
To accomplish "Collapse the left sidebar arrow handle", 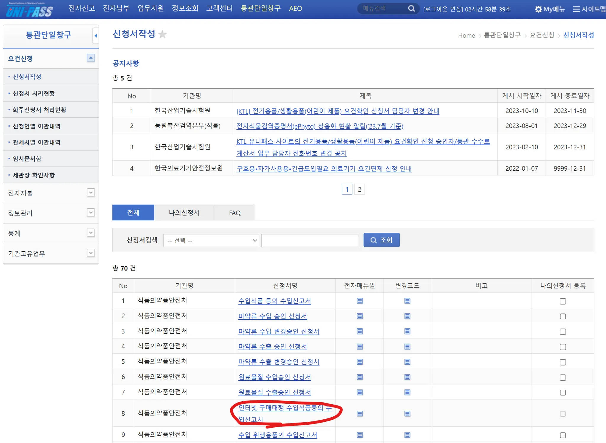I will pos(95,36).
